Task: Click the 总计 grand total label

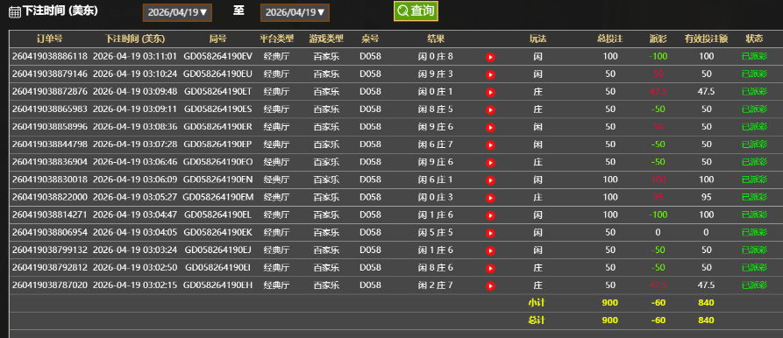Action: [537, 320]
